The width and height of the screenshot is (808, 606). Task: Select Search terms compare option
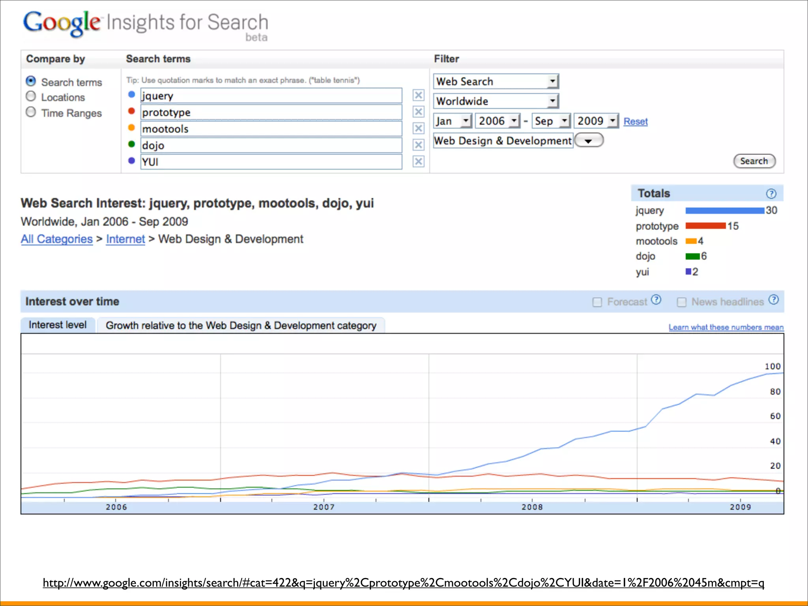[31, 81]
